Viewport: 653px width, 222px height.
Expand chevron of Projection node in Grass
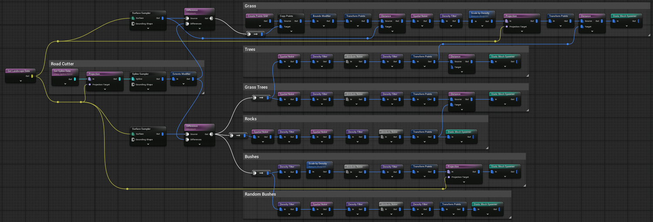coord(522,31)
